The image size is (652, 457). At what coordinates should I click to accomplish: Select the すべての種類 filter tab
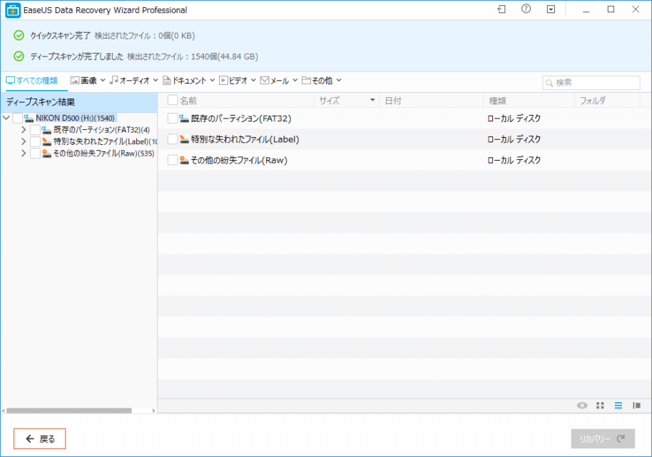[x=32, y=81]
